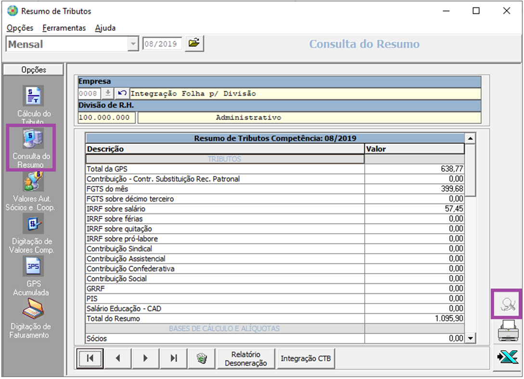
Task: Expand the Mensal period dropdown
Action: [x=133, y=44]
